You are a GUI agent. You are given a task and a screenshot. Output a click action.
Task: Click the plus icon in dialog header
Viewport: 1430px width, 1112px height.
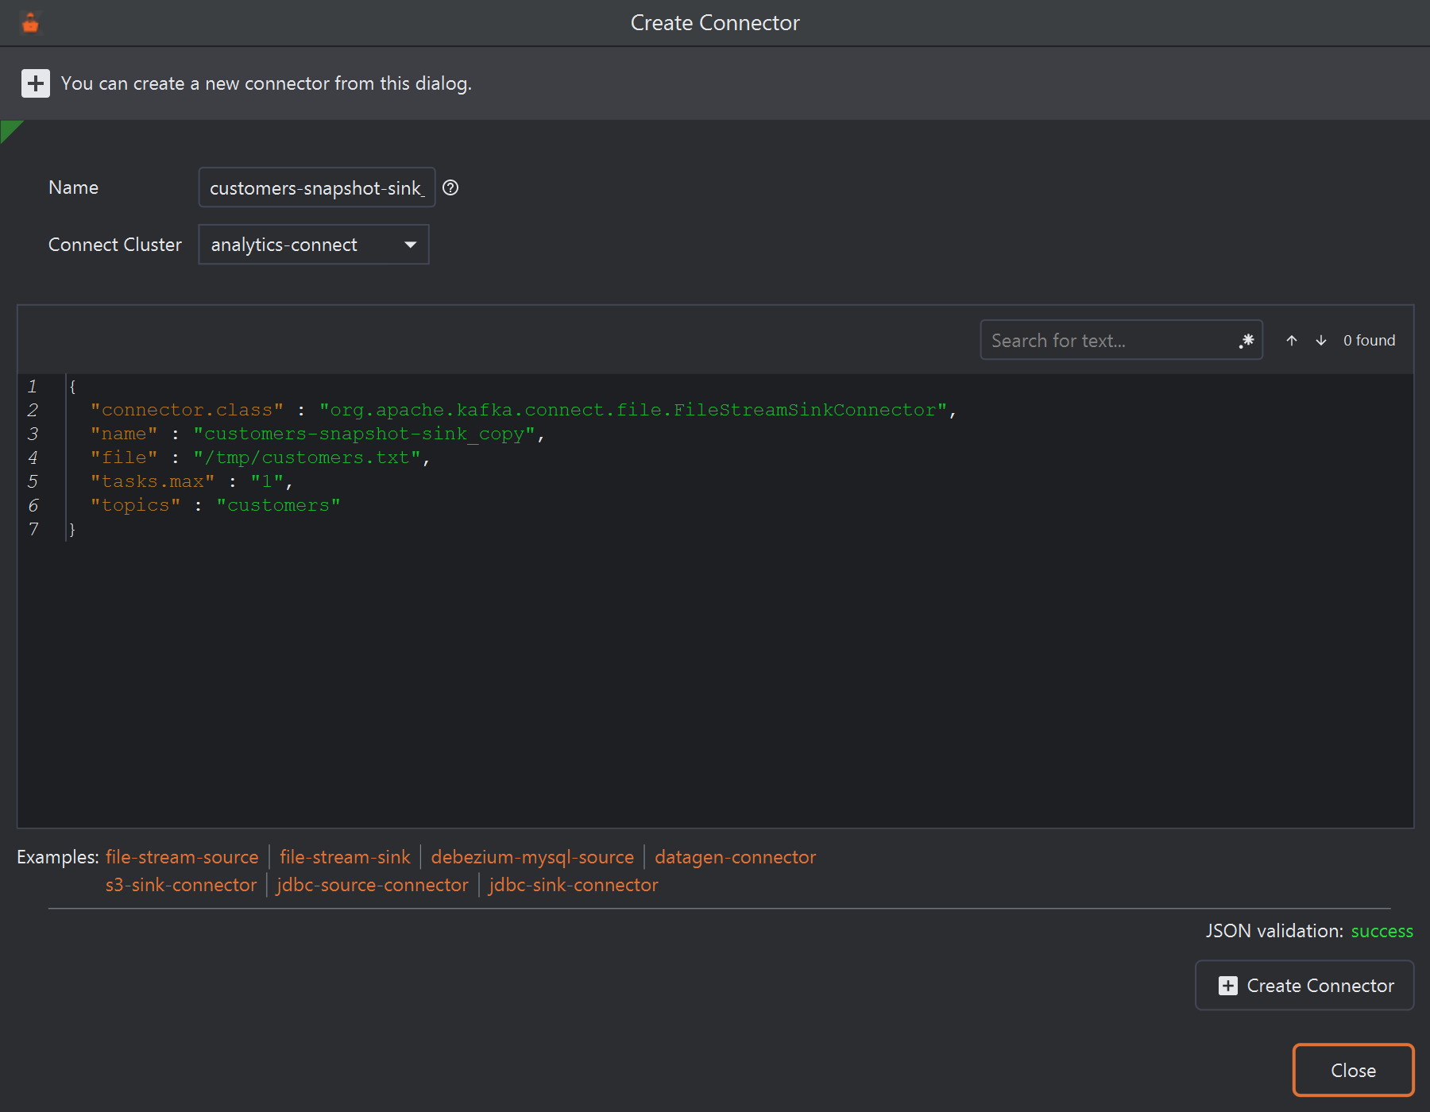tap(35, 83)
